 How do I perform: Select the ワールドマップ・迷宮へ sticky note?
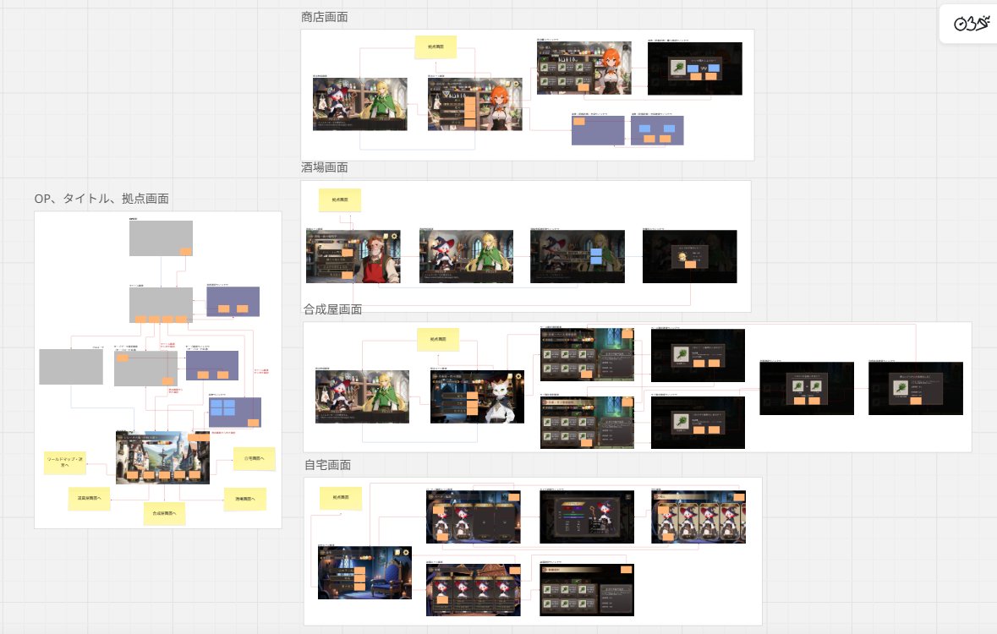65,462
